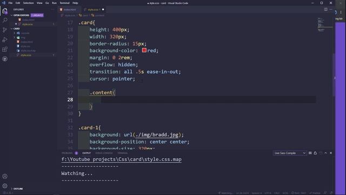Collapse the CARD folder section
The height and width of the screenshot is (195, 346).
tap(16, 29)
